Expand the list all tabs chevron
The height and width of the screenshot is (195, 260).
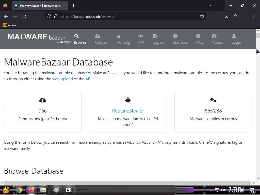coord(209,6)
